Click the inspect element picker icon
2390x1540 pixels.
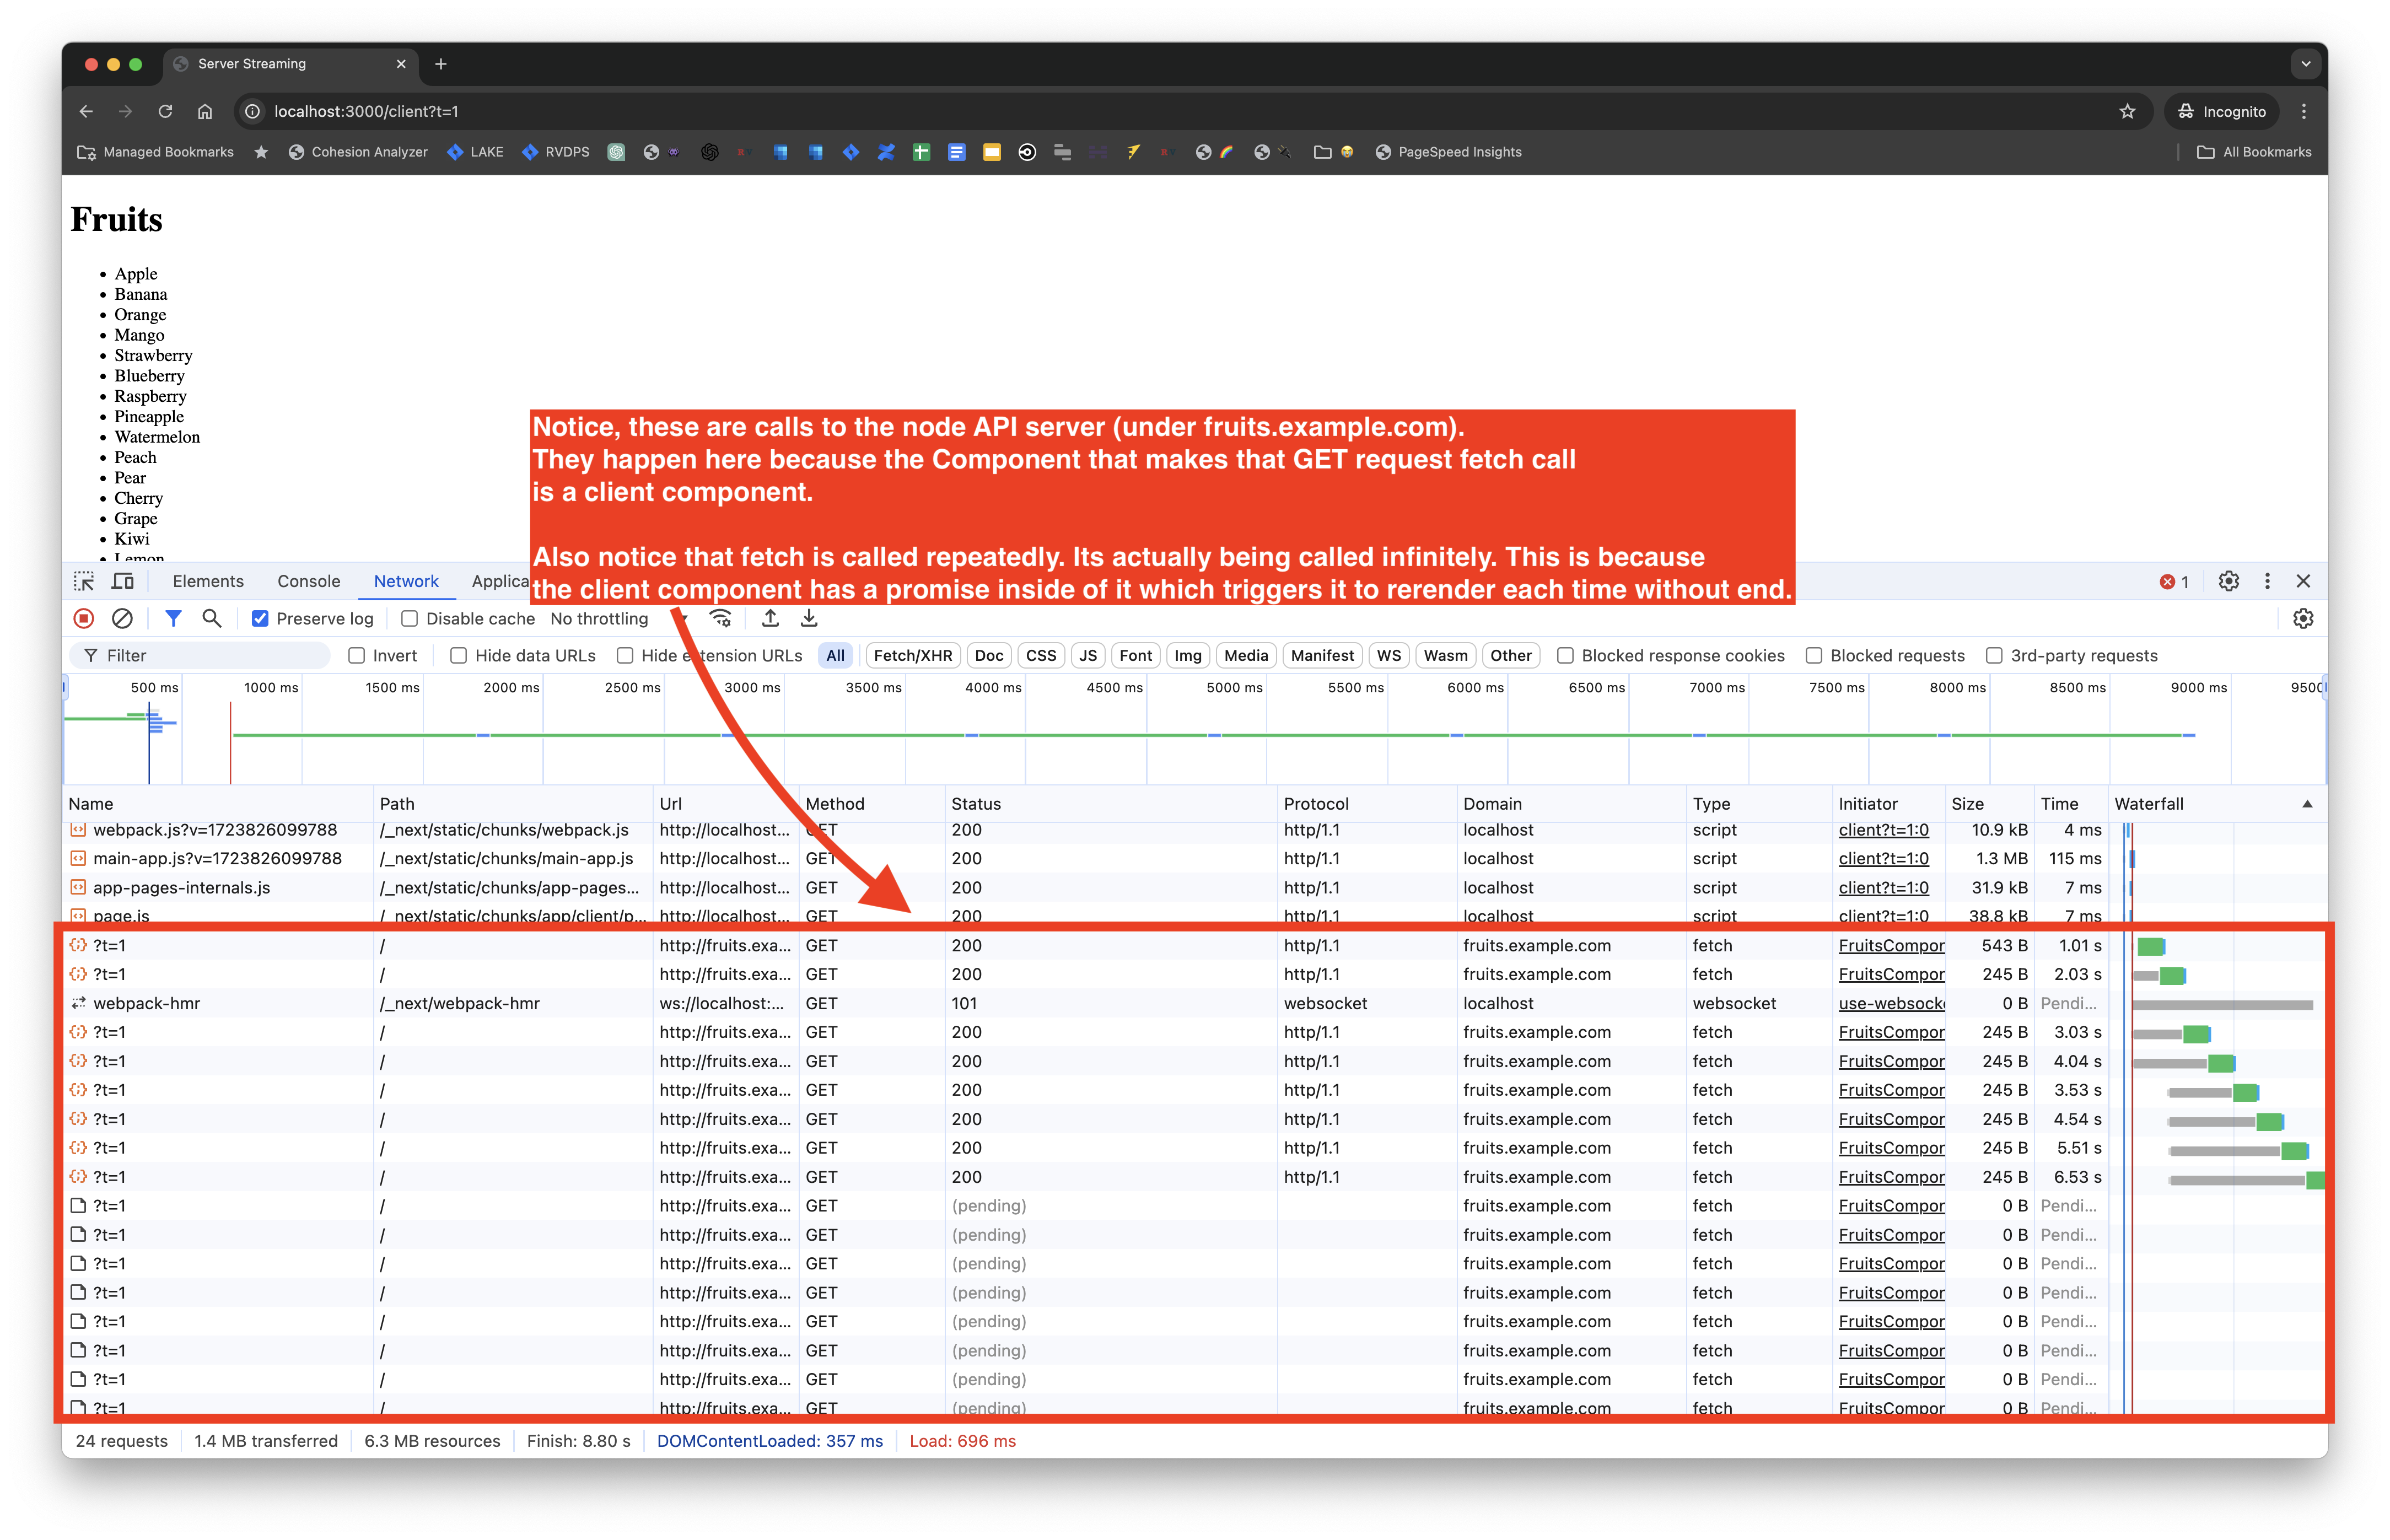[x=84, y=581]
